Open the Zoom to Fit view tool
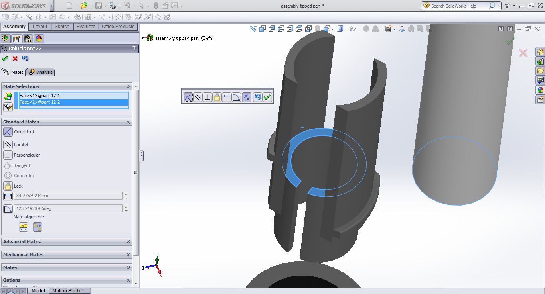 pos(253,29)
